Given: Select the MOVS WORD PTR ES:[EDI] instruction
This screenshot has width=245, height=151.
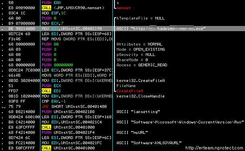Looking at the screenshot, I should coord(77,75).
